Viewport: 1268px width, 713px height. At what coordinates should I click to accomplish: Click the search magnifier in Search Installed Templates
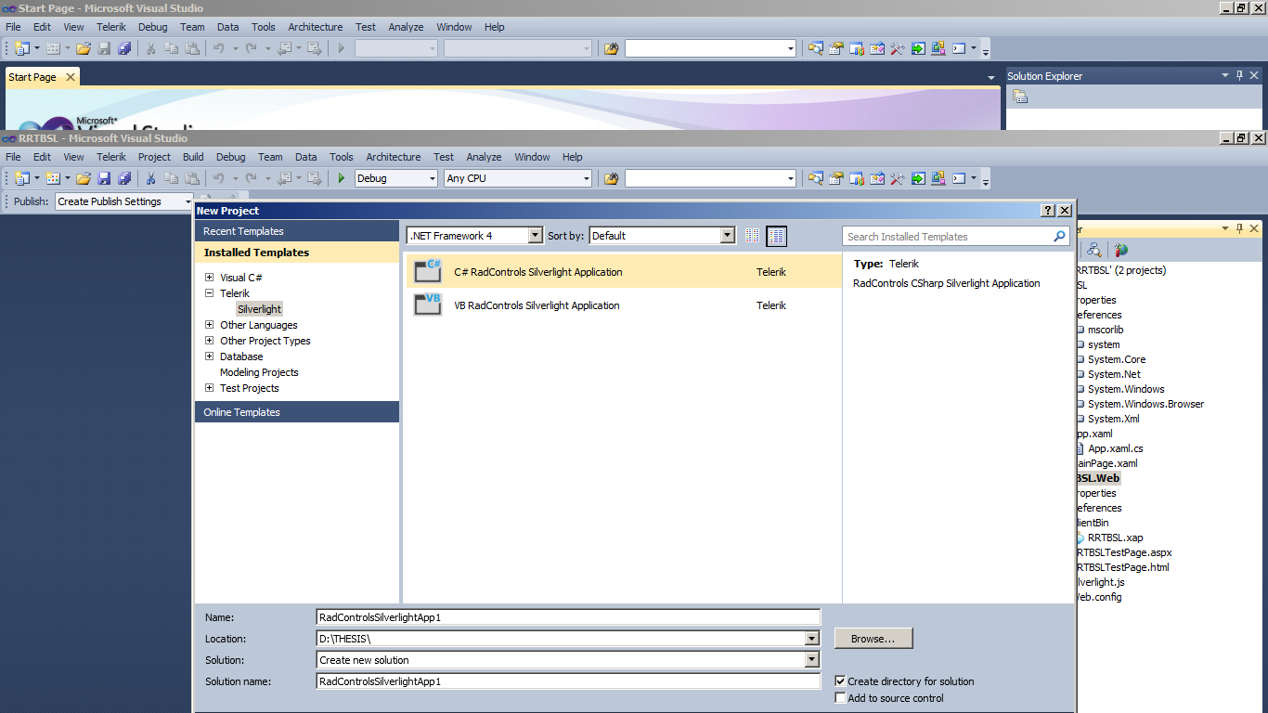pos(1059,237)
